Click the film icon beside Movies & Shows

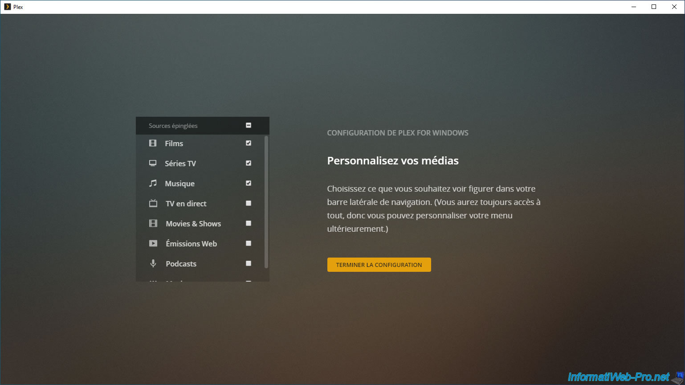tap(153, 223)
